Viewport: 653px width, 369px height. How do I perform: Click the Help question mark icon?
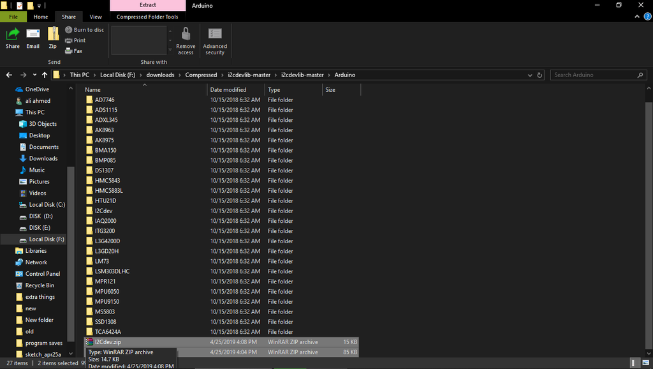coord(648,17)
